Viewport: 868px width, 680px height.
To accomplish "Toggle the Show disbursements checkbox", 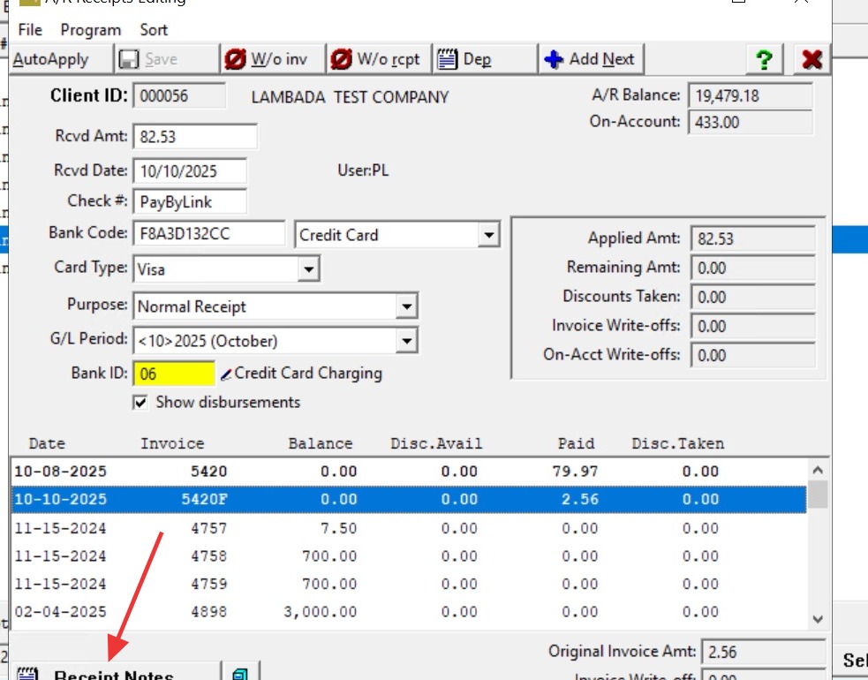I will [x=140, y=403].
